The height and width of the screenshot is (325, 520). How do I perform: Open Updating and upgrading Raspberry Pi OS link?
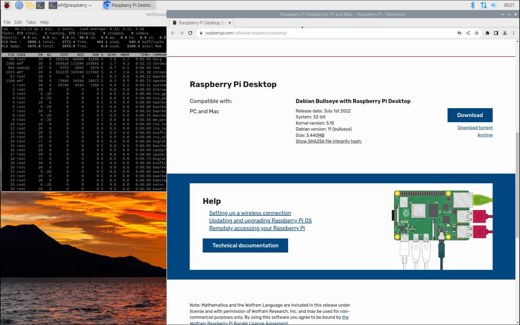point(260,221)
